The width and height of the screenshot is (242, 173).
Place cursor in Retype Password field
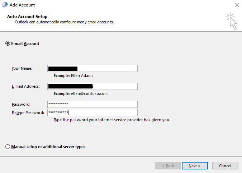(92, 113)
